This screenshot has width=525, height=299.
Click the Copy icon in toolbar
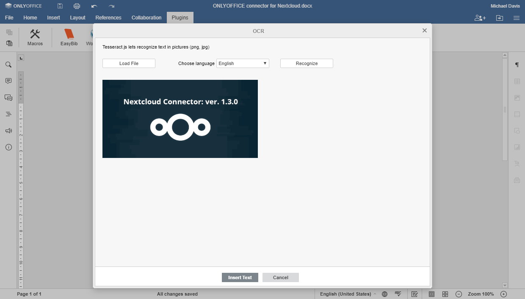pos(9,33)
